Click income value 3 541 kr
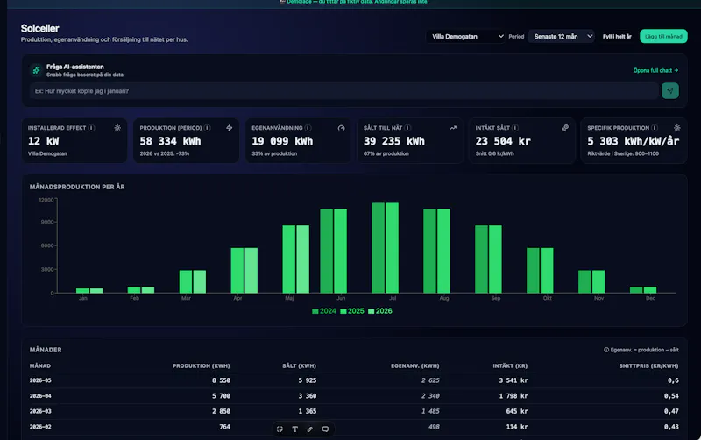 tap(513, 380)
